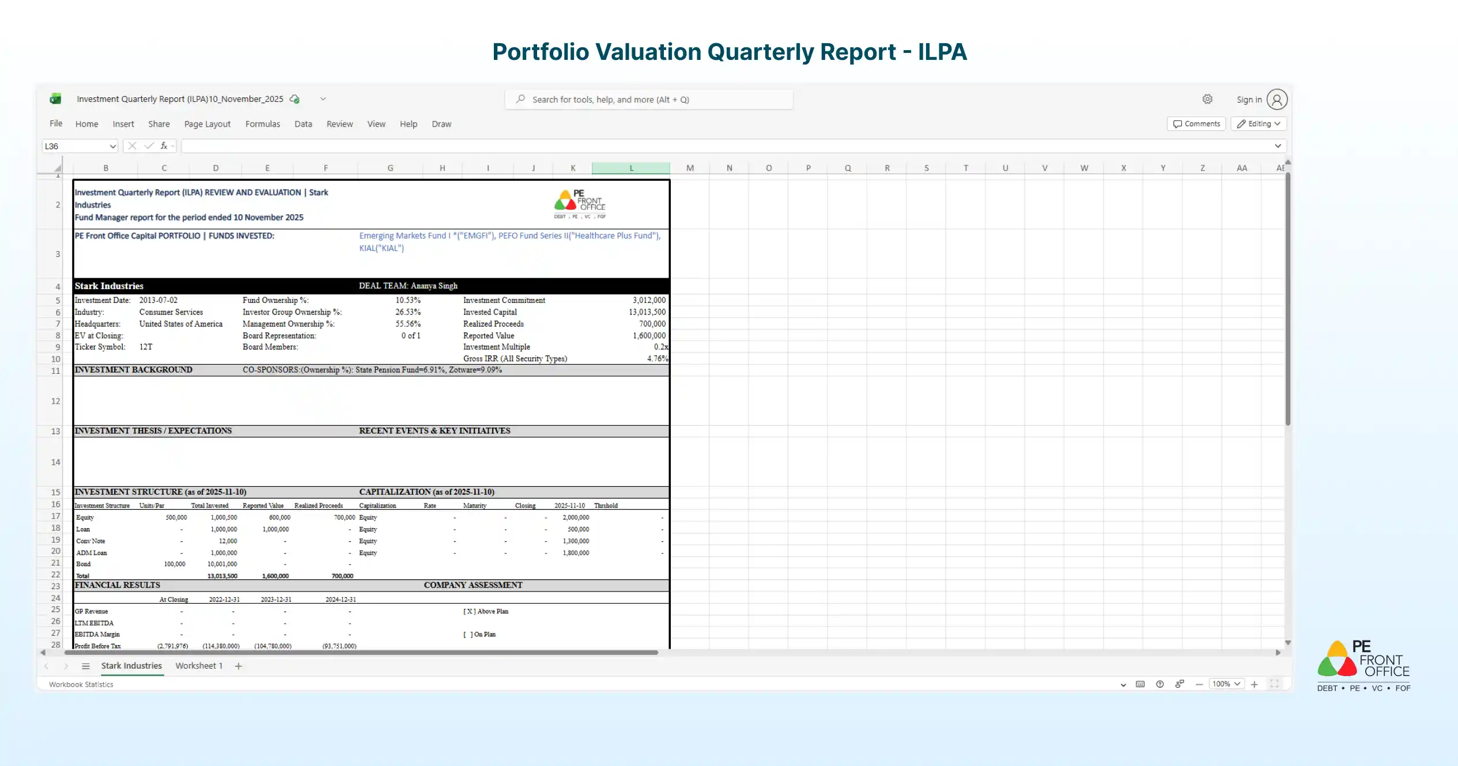Click the scroll right arrow
Screen dimensions: 1458x766
coord(1278,653)
